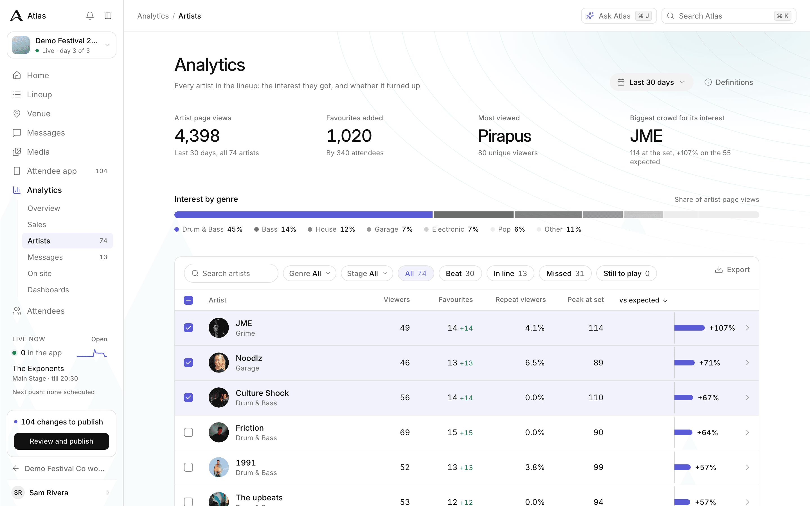Click the Lineup list icon

(17, 94)
